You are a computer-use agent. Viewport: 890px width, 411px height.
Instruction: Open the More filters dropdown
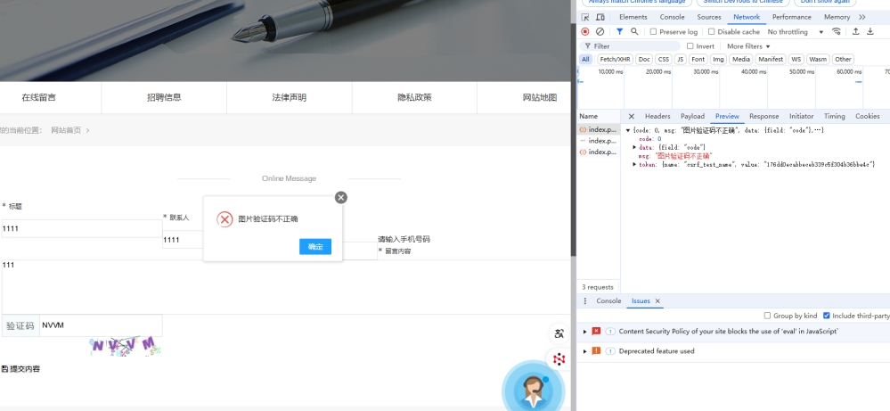coord(748,46)
